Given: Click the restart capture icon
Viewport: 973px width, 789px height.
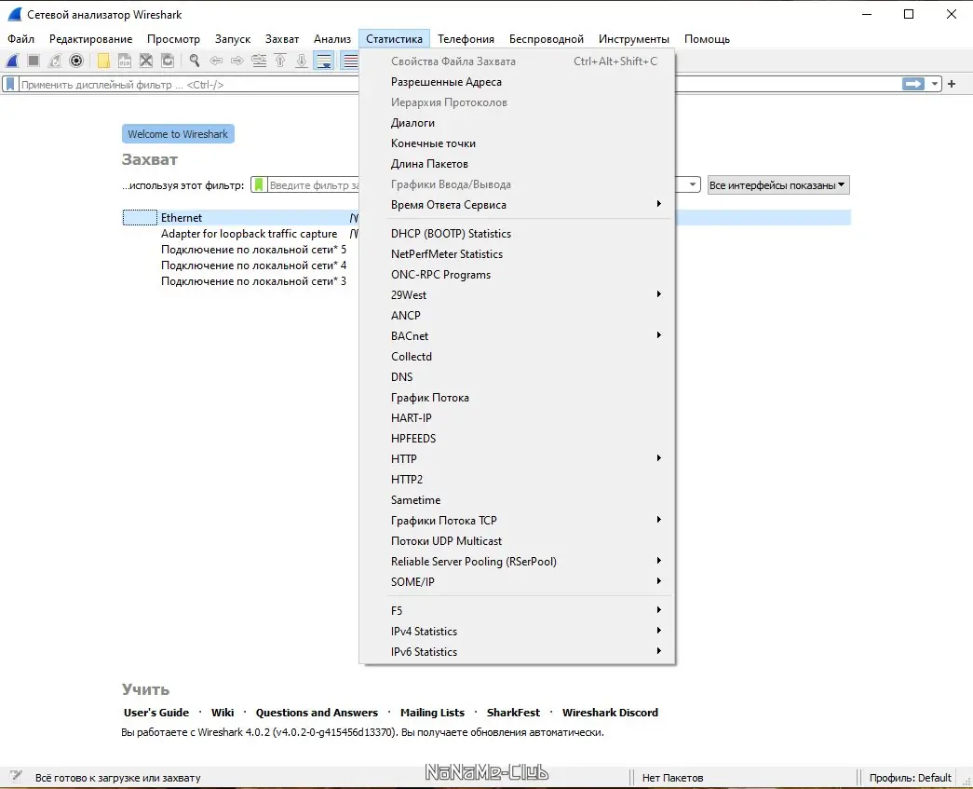Looking at the screenshot, I should click(x=55, y=61).
